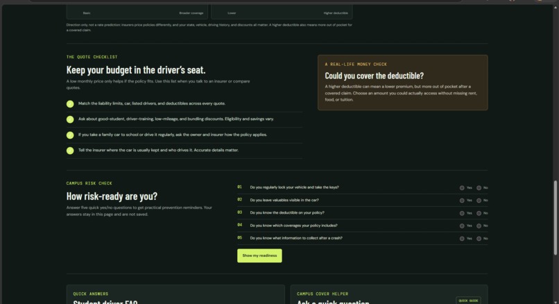Click the 'How risk-ready are you?' heading
The width and height of the screenshot is (559, 304).
112,196
